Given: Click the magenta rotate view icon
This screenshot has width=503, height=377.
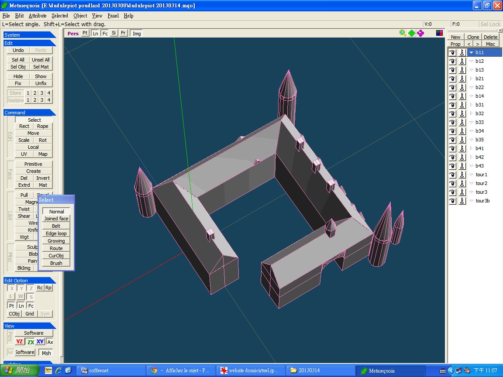Looking at the screenshot, I should (420, 33).
